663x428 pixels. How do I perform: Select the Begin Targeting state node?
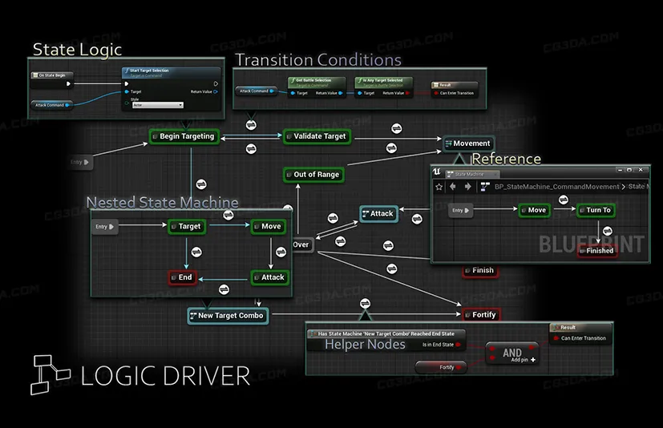[x=184, y=136]
